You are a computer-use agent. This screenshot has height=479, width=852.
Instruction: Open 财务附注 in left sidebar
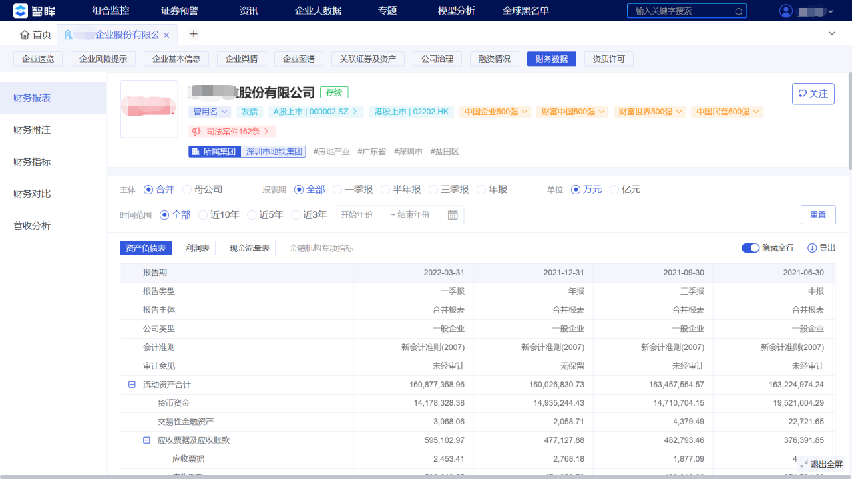53,130
